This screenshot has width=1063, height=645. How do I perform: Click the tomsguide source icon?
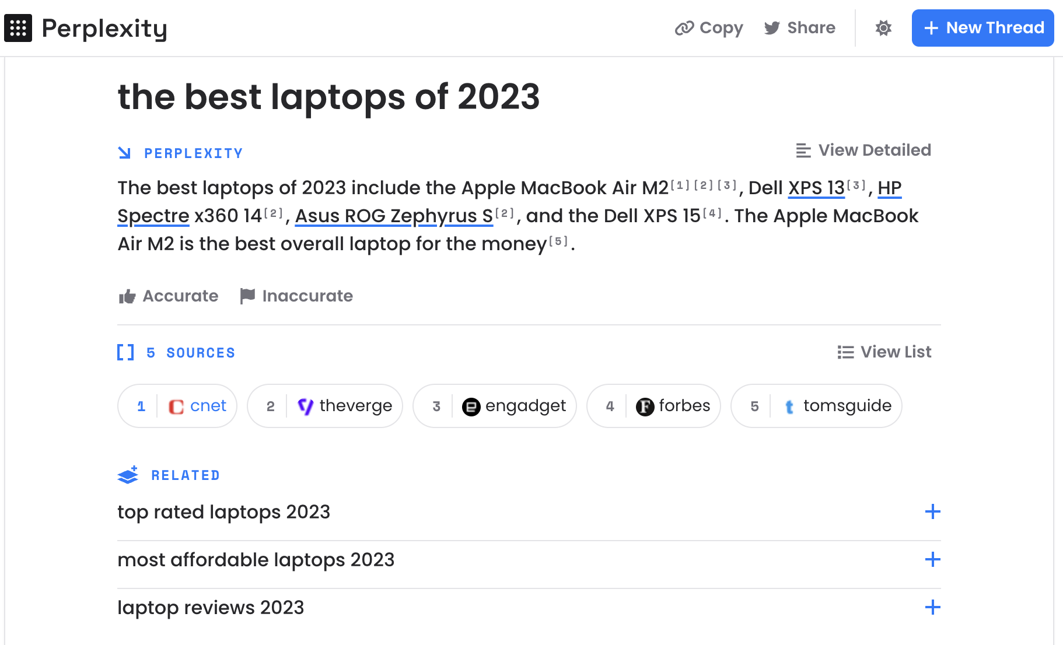(789, 406)
